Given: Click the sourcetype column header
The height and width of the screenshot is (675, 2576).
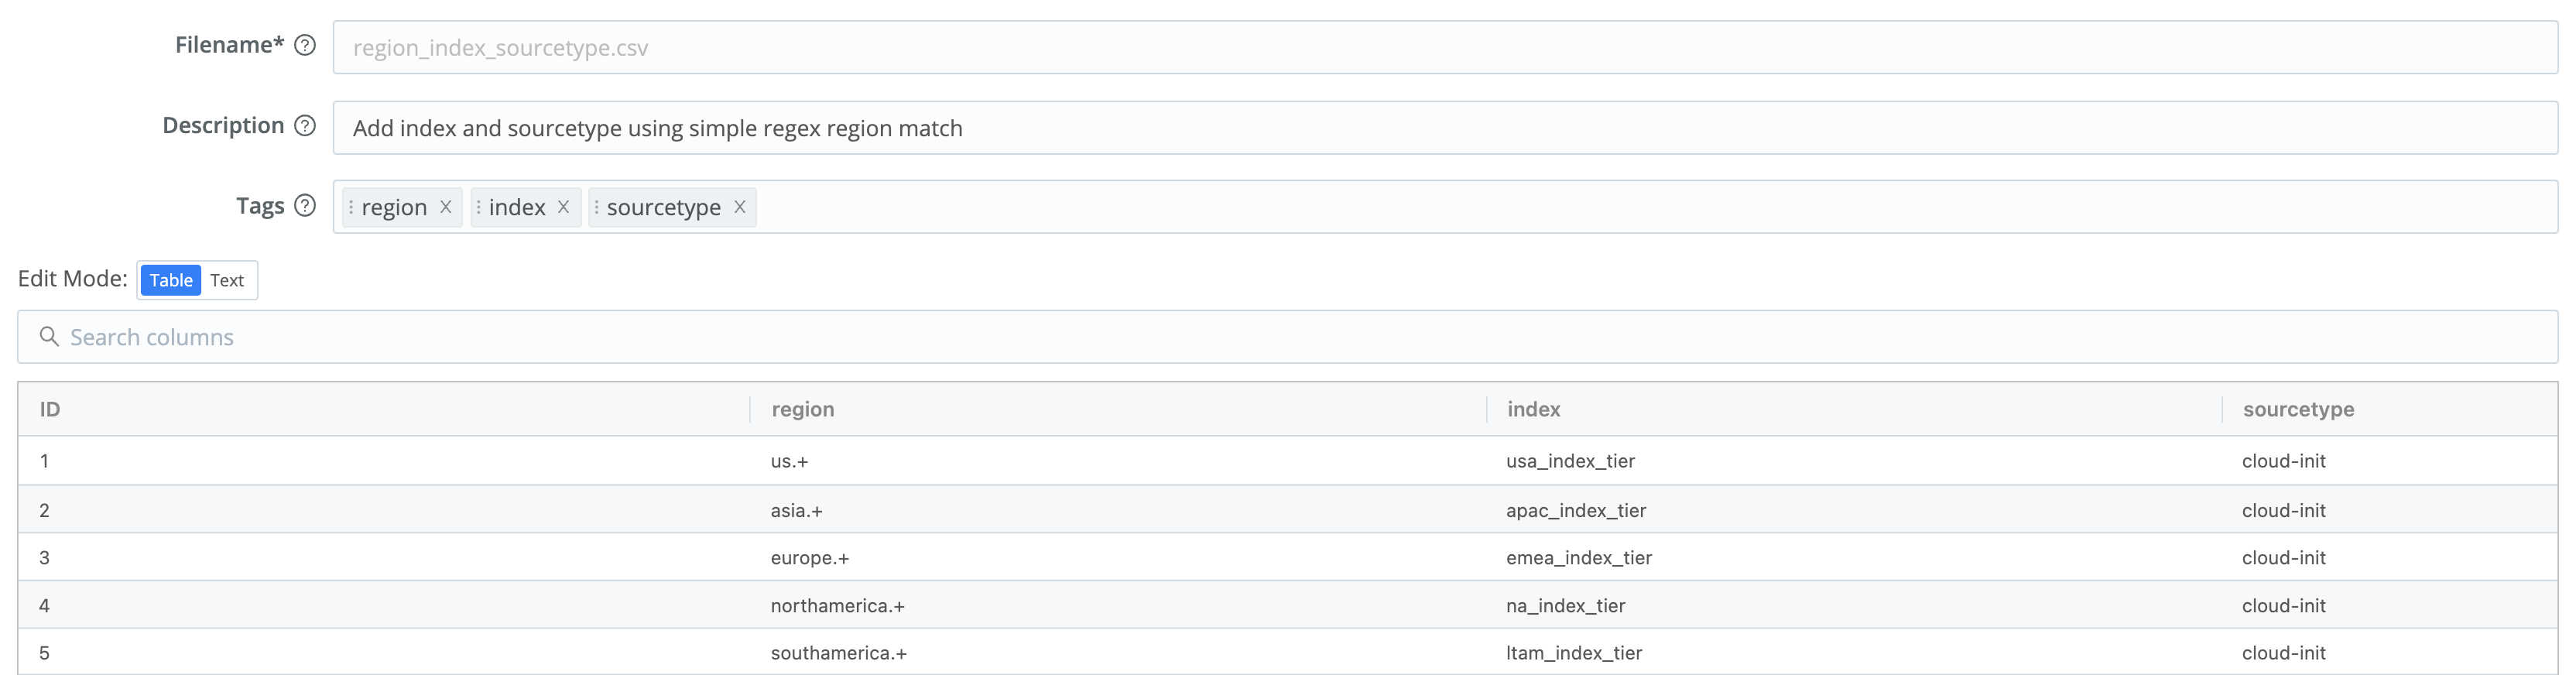Looking at the screenshot, I should click(2297, 409).
